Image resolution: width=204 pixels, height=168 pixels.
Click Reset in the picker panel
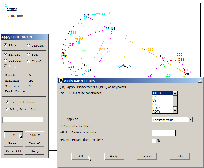[14, 143]
